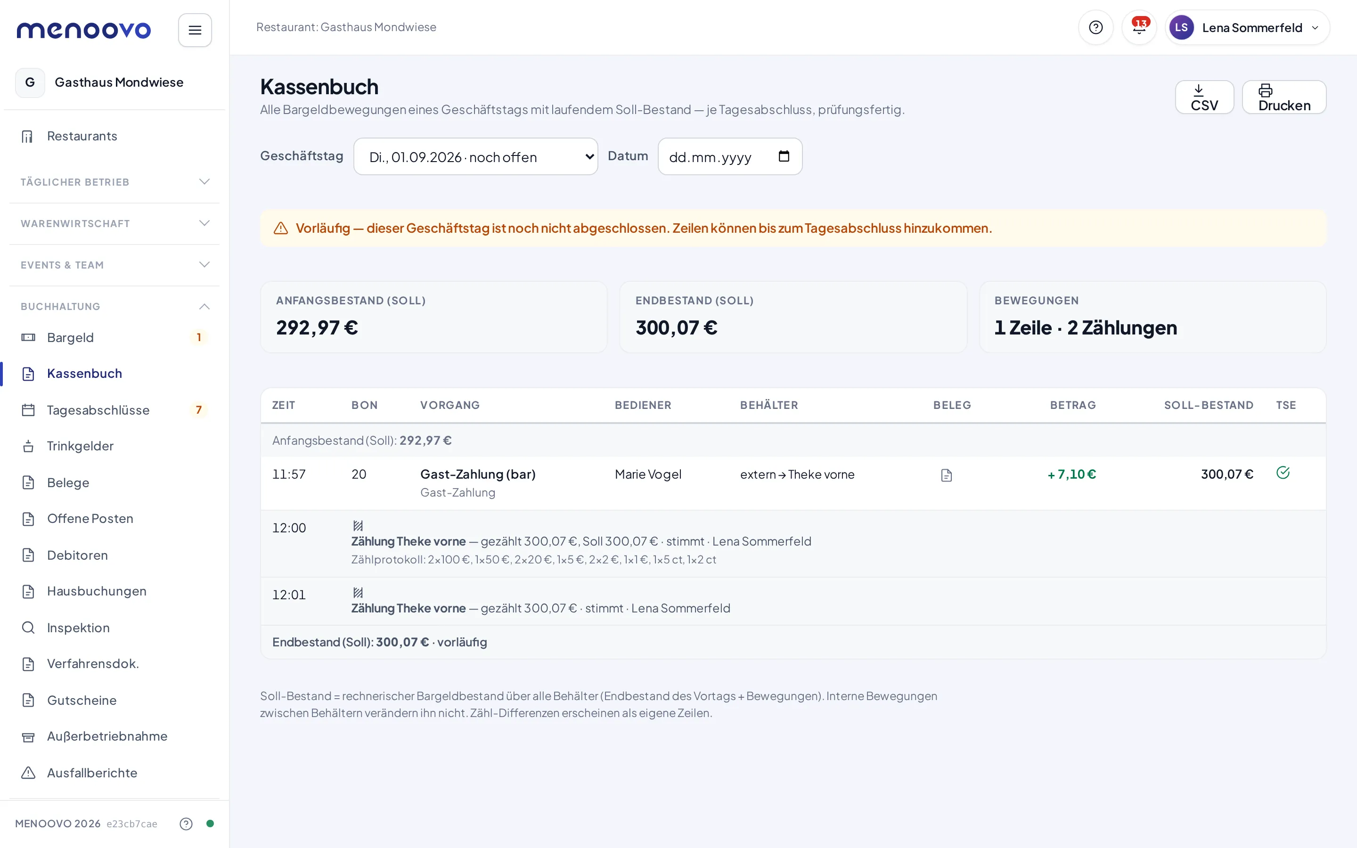
Task: Open Bargeld in the sidebar
Action: point(114,338)
